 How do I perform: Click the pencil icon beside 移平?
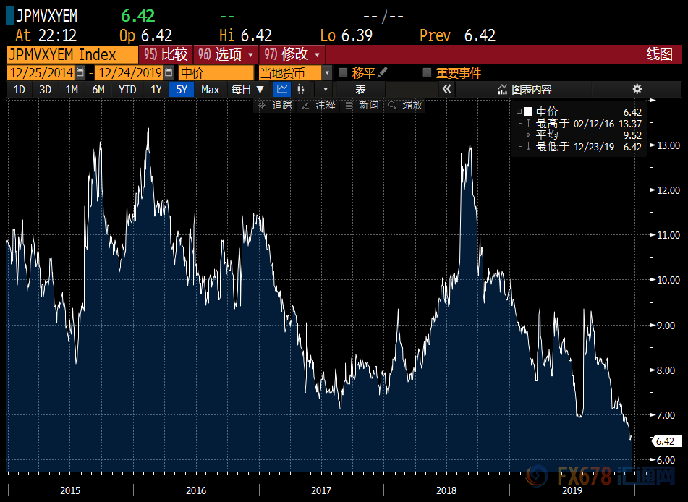383,72
